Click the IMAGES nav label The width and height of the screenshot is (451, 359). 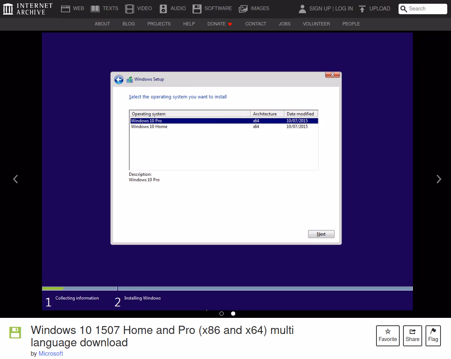tap(260, 9)
